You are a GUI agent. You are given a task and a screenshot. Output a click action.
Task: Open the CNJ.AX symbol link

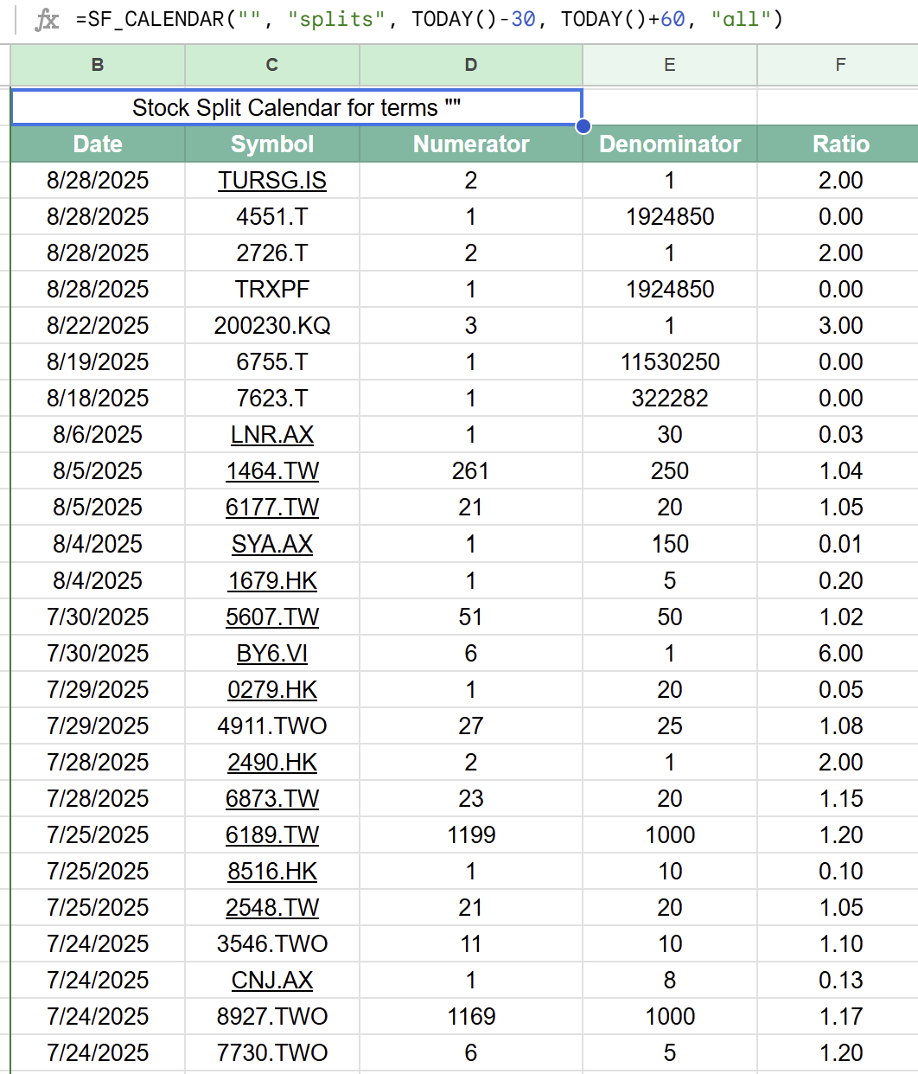pos(271,980)
